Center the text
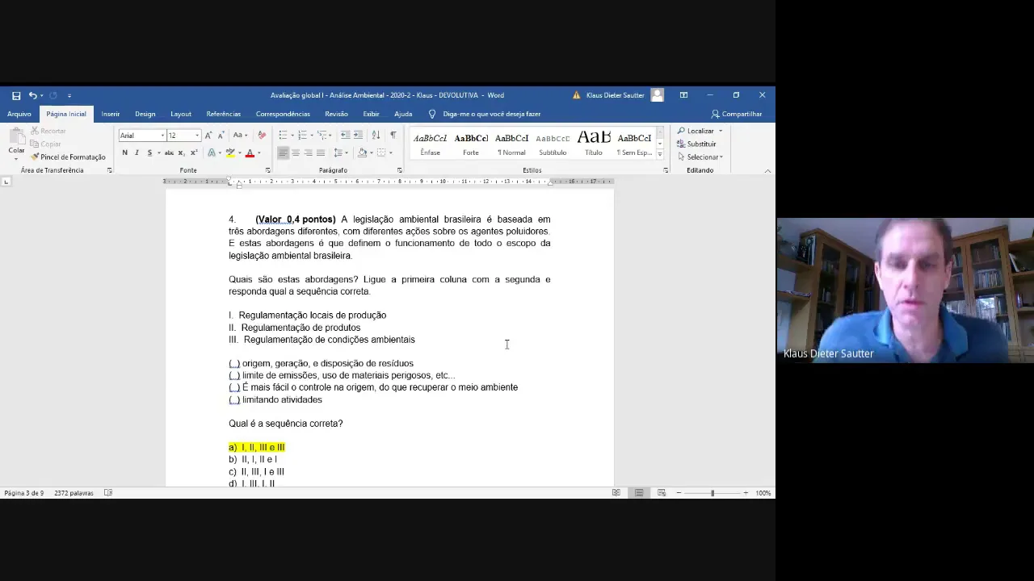The width and height of the screenshot is (1034, 581). (296, 153)
